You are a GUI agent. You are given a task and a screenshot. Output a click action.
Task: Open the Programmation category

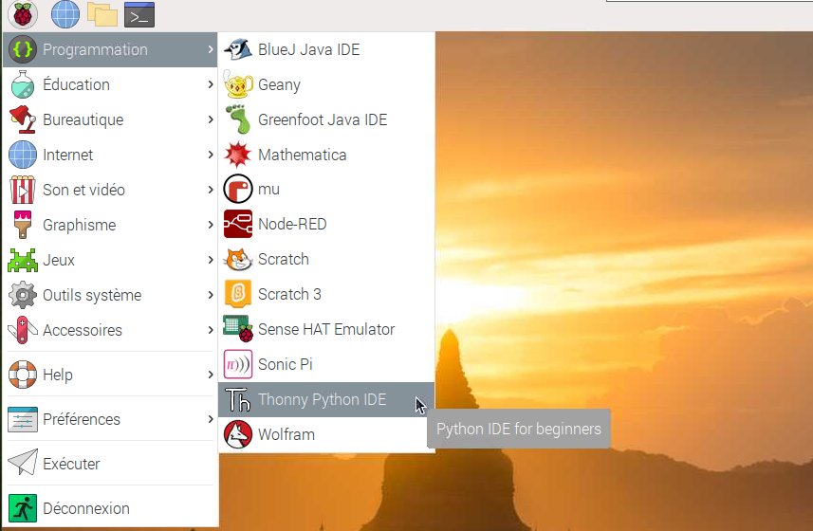(110, 49)
